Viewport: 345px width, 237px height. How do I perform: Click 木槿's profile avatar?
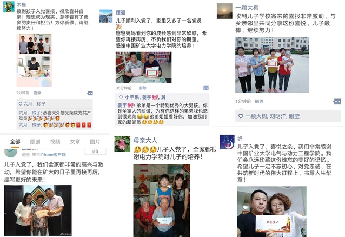(x=9, y=7)
